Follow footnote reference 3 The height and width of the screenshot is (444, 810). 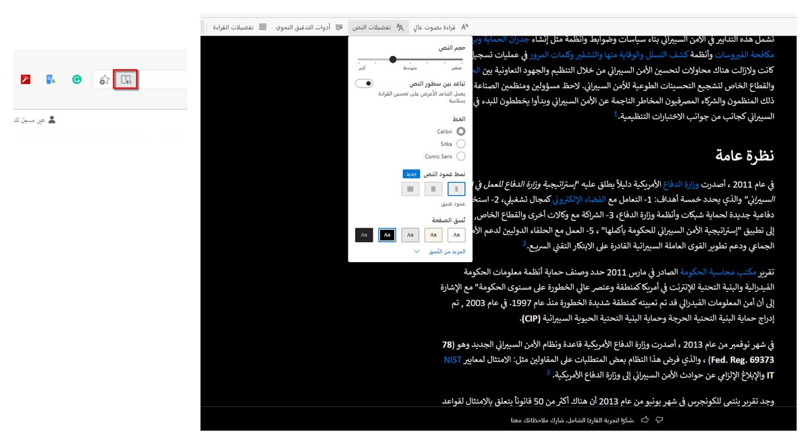point(548,372)
